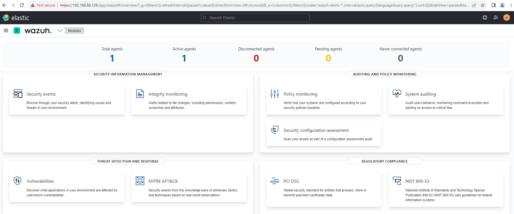This screenshot has height=214, width=514.
Task: Click 'Security events from the knowledge base' text
Action: [193, 193]
